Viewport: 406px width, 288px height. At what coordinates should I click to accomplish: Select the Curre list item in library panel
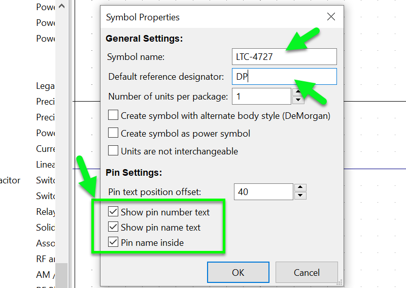click(x=46, y=149)
